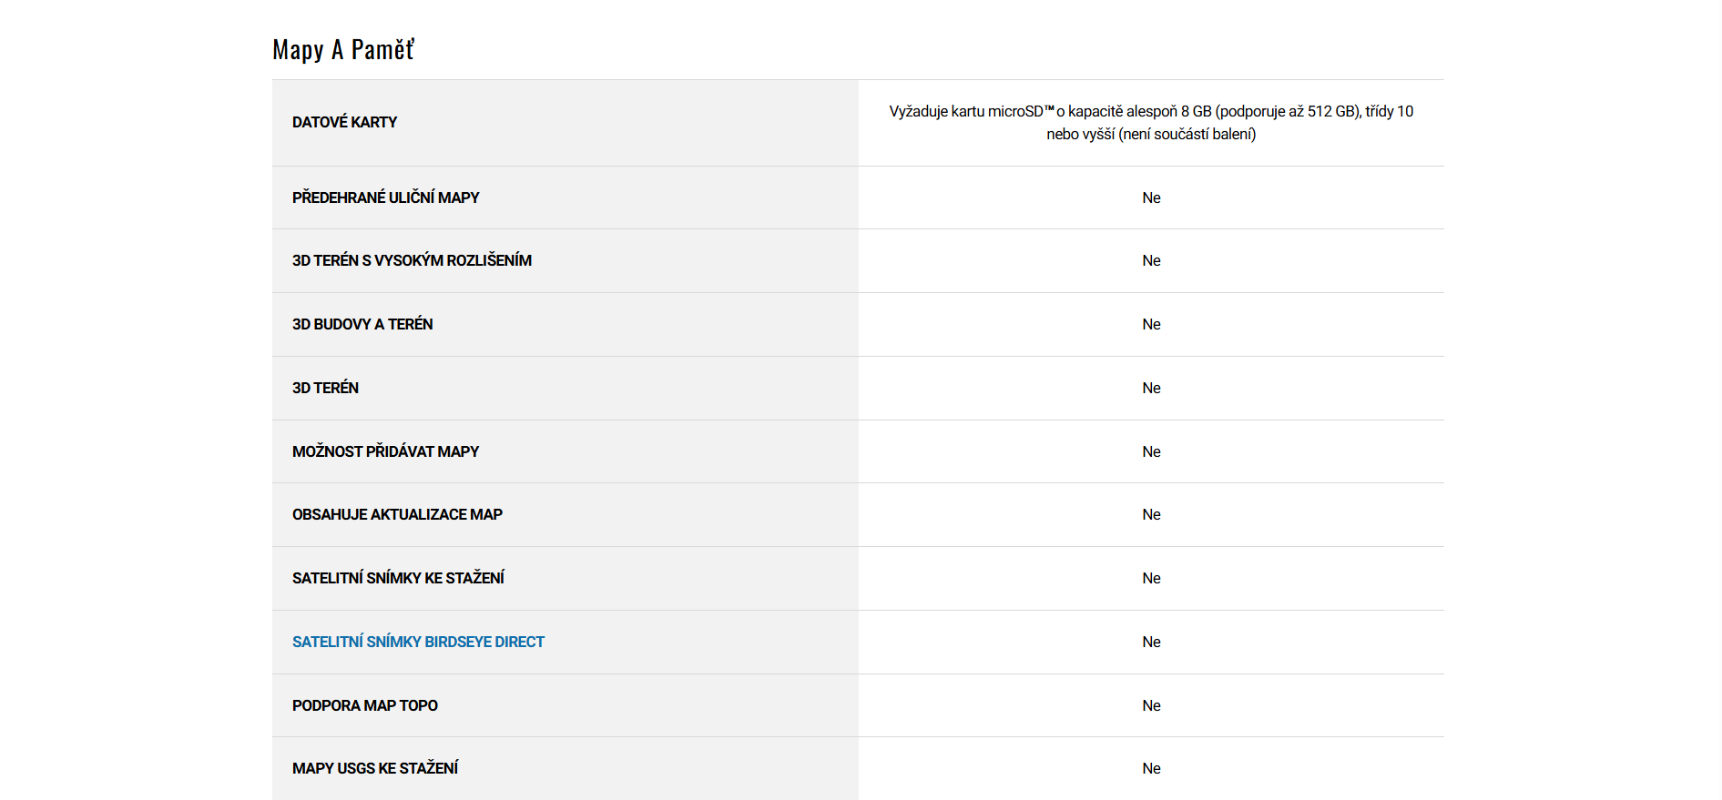Select the Satelitní snímky ke stažení label
This screenshot has height=800, width=1722.
point(398,578)
